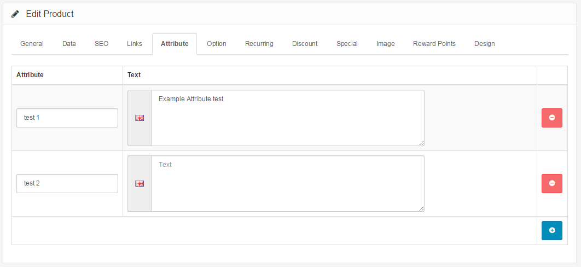Focus the test 2 attribute name field

67,183
